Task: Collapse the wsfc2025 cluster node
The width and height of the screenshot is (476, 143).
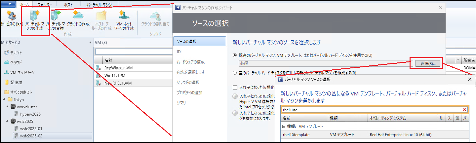Action: (x=7, y=121)
